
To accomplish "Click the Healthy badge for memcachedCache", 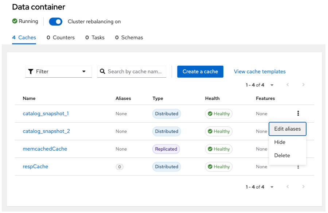I will point(219,149).
